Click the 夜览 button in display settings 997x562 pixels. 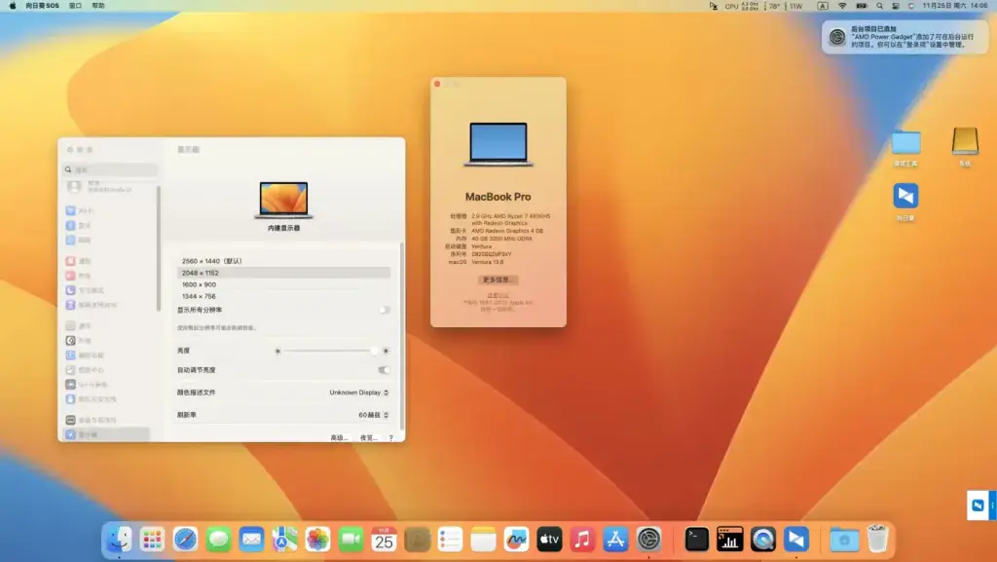(369, 437)
